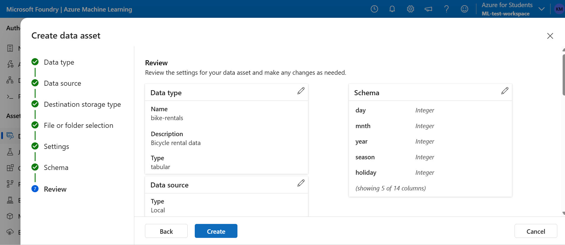565x245 pixels.
Task: Go to the Data source wizard step
Action: pos(62,83)
